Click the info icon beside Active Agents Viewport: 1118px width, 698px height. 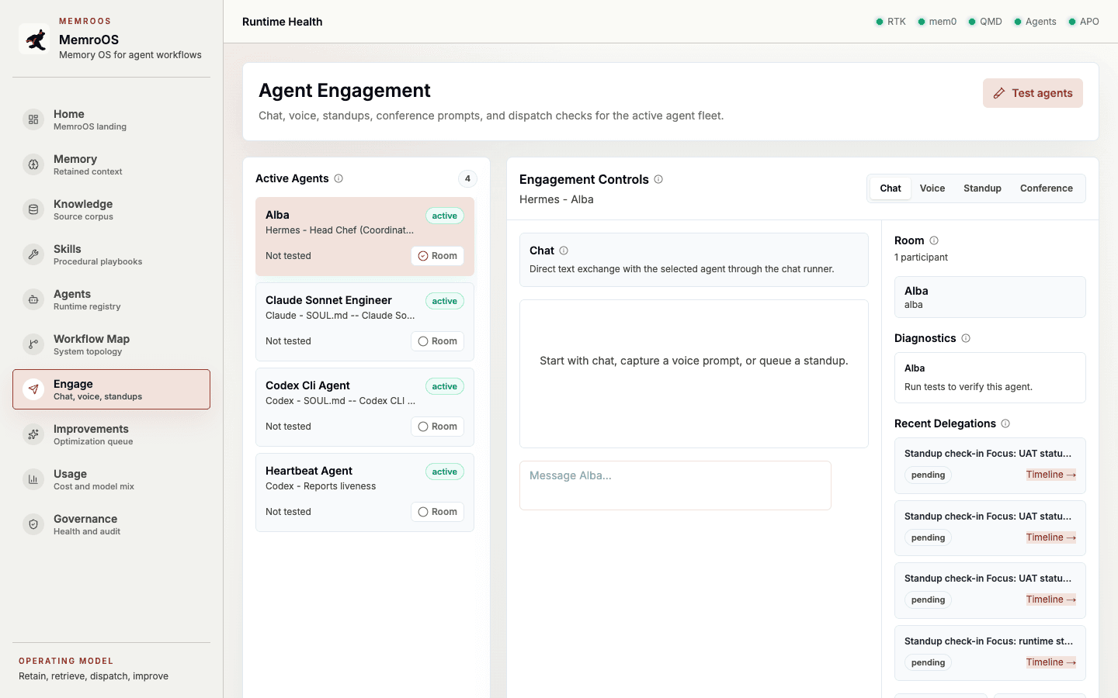pos(339,178)
